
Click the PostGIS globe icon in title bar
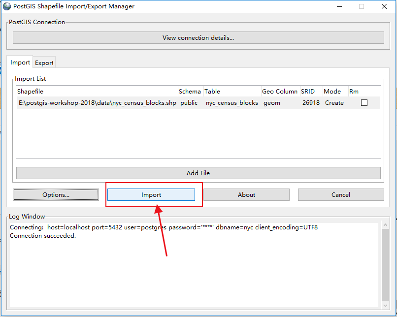6,6
